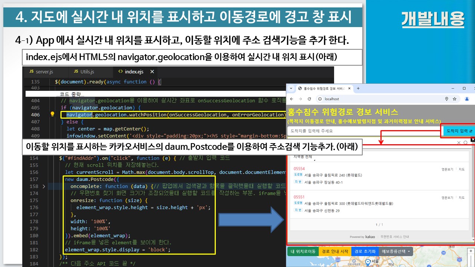Click the 도착지 입력 button

[x=459, y=131]
